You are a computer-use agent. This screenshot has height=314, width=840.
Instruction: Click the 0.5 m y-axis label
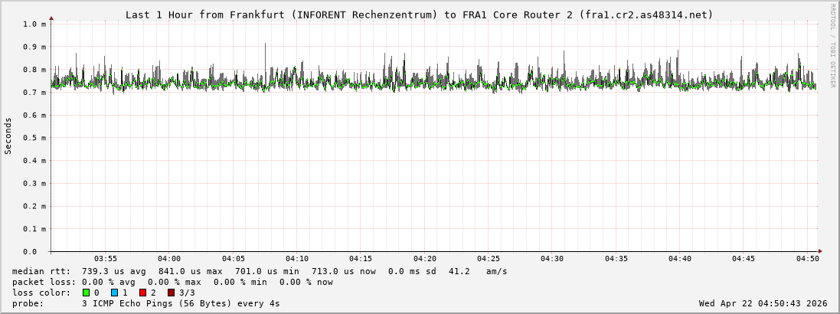34,138
